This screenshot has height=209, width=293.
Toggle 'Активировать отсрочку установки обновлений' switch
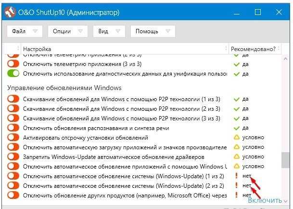(x=13, y=137)
